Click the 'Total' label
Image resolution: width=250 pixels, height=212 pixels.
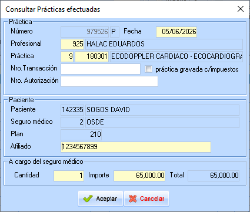click(x=177, y=175)
